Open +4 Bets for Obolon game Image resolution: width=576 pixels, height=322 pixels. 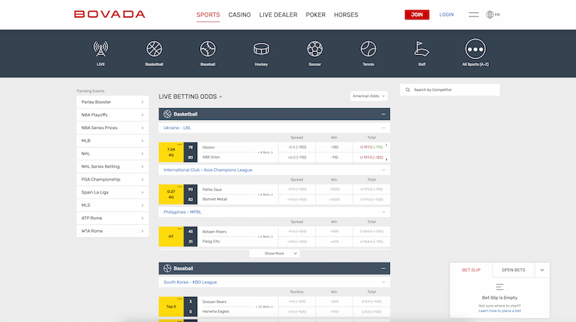pos(265,152)
